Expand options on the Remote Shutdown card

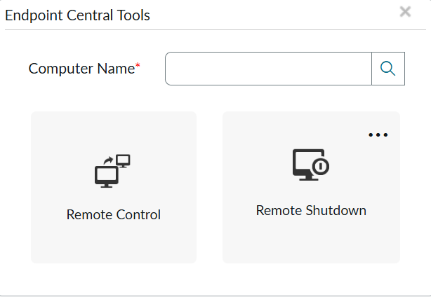pyautogui.click(x=378, y=135)
